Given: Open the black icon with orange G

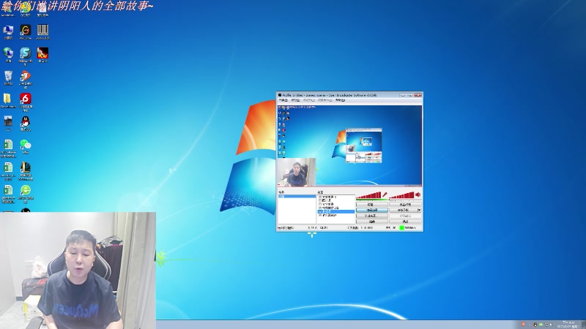Looking at the screenshot, I should click(26, 31).
